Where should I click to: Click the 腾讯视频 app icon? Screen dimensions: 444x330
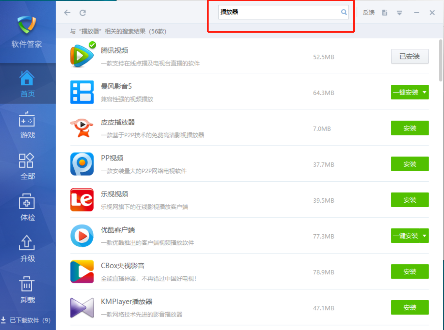tap(82, 56)
